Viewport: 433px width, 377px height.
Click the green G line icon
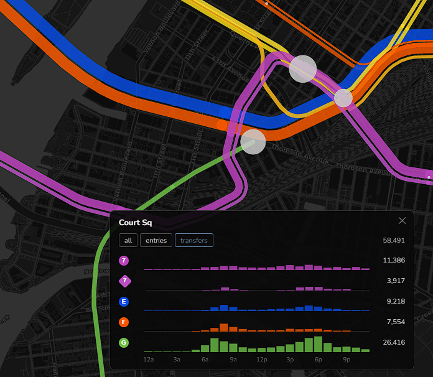[x=124, y=343]
